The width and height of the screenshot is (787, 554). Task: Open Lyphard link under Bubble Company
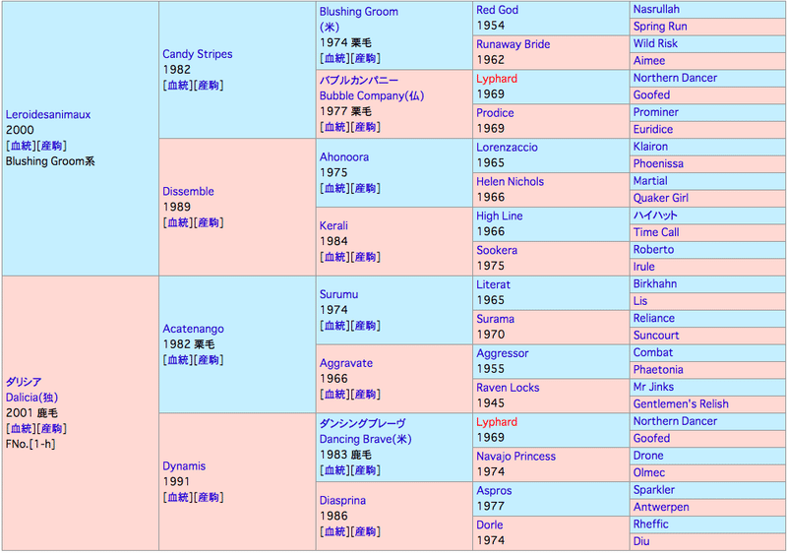tap(497, 79)
